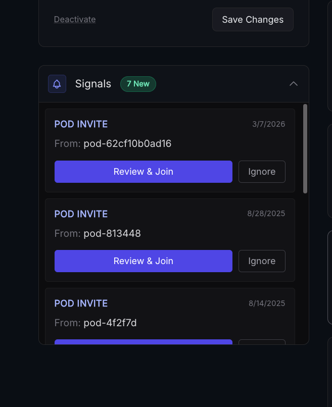The width and height of the screenshot is (332, 407).
Task: Select the POD INVITE heading dated 8/14/2025
Action: pyautogui.click(x=81, y=303)
